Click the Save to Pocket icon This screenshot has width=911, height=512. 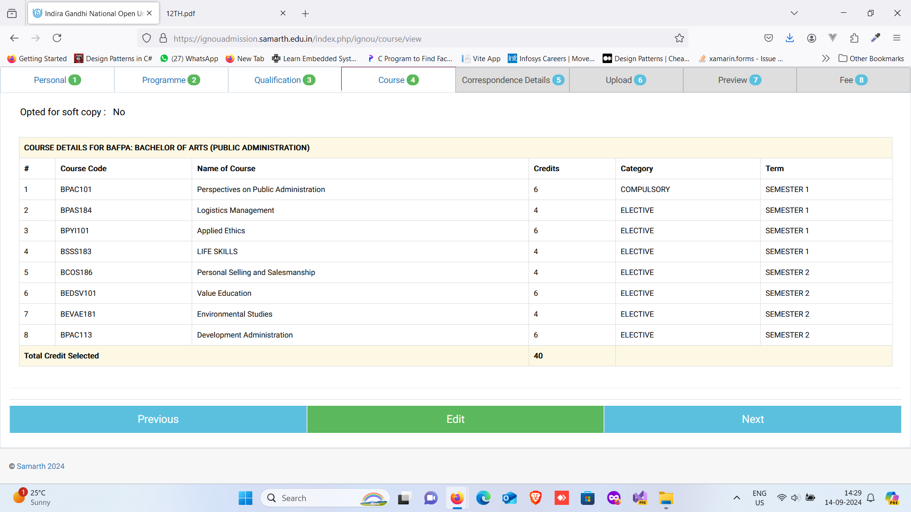(769, 38)
